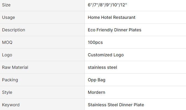The height and width of the screenshot is (110, 186).
Task: Select the 6'' size text
Action: pyautogui.click(x=90, y=5)
